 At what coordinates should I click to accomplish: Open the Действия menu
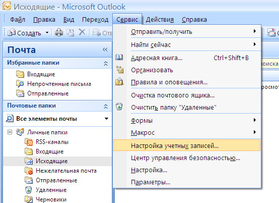point(160,20)
